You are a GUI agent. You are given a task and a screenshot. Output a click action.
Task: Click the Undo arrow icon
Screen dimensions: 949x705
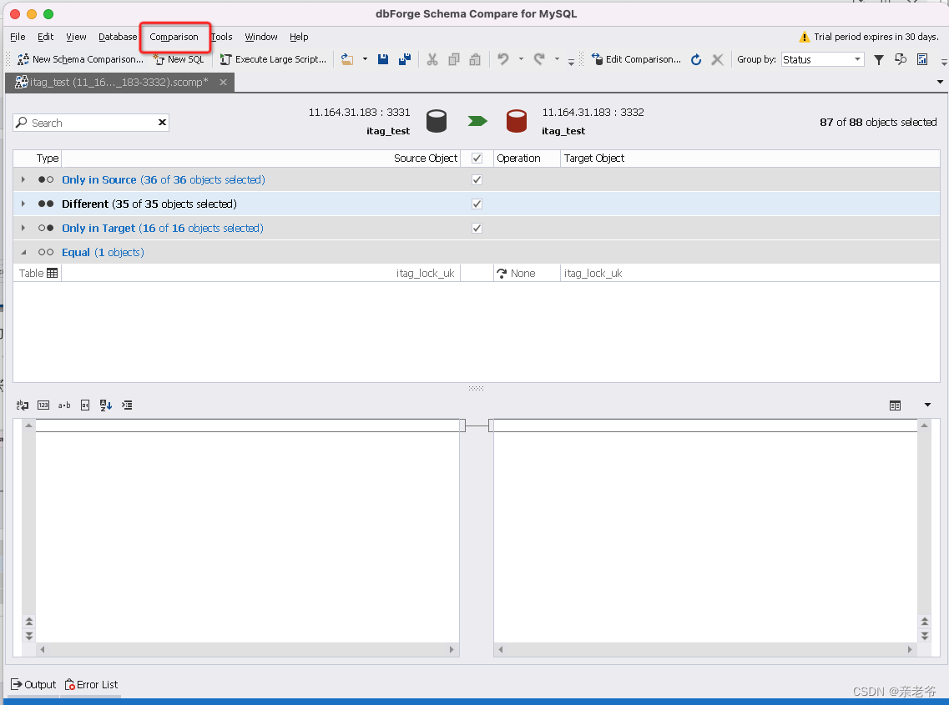pos(503,59)
